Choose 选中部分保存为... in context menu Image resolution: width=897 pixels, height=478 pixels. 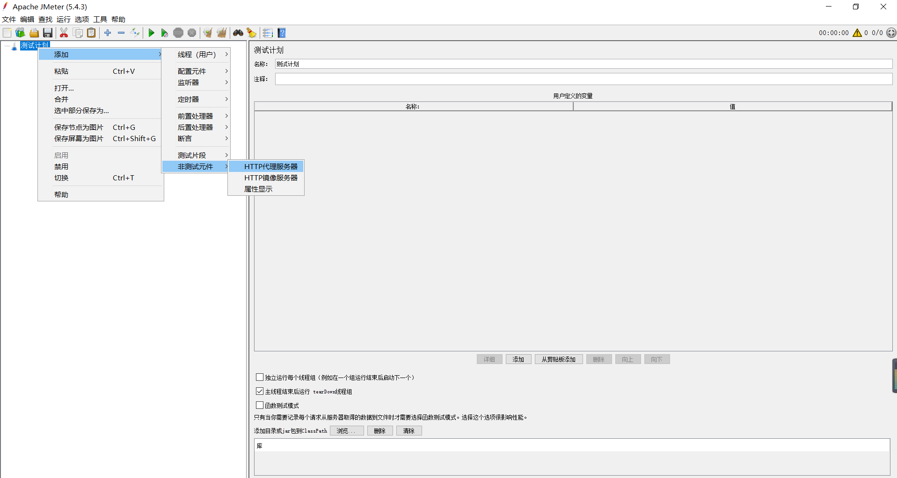coord(101,110)
